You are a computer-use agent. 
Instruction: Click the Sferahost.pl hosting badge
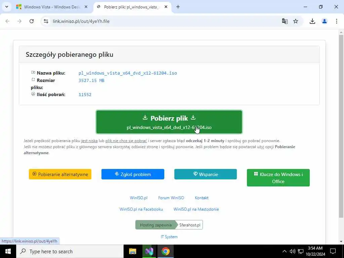(169, 225)
